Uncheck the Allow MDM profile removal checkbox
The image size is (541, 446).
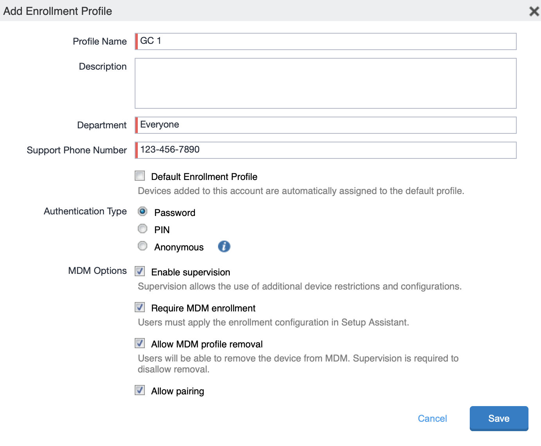140,343
